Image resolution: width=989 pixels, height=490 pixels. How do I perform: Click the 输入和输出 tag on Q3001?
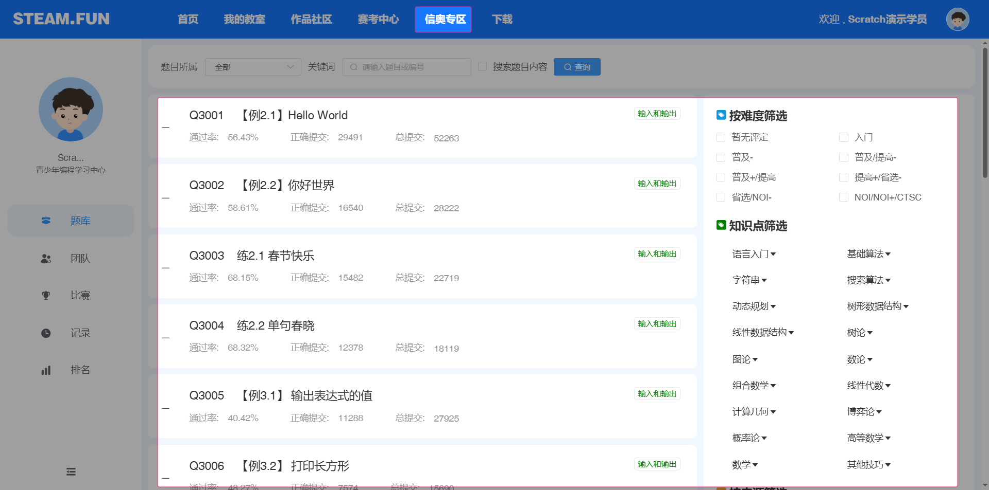click(657, 114)
